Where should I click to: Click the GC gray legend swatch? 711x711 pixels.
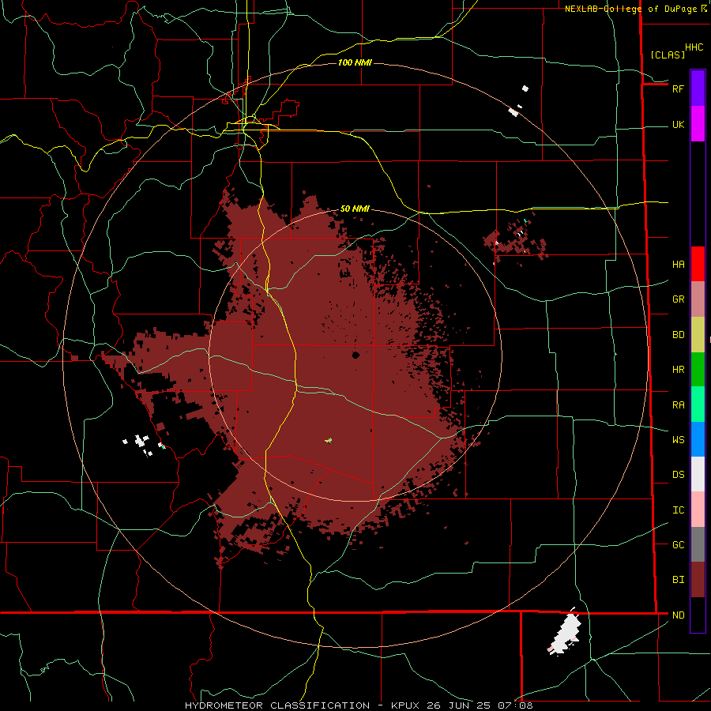(x=698, y=544)
